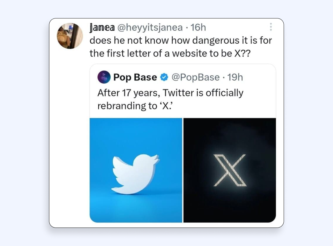
Task: View the blue Twitter bird image
Action: 136,170
